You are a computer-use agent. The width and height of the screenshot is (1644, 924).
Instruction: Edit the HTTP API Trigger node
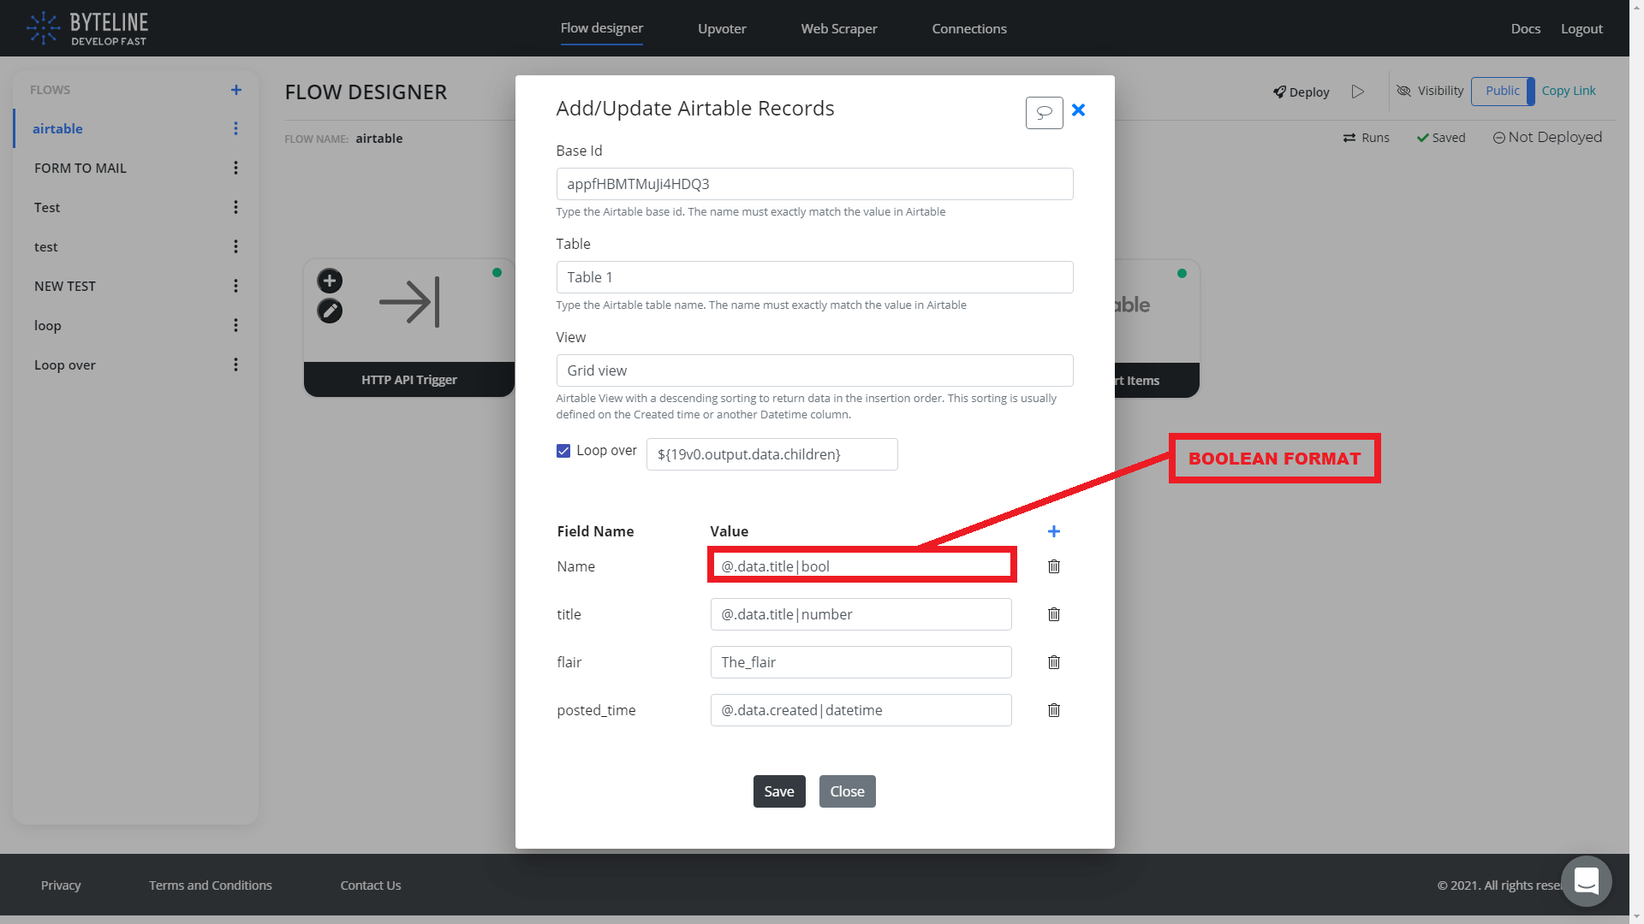coord(330,311)
